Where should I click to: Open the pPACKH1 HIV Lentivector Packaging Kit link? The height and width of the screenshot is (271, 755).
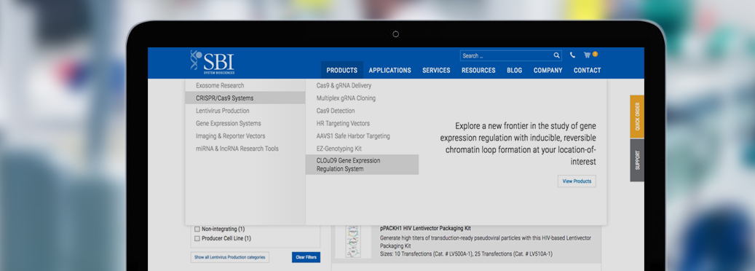425,228
